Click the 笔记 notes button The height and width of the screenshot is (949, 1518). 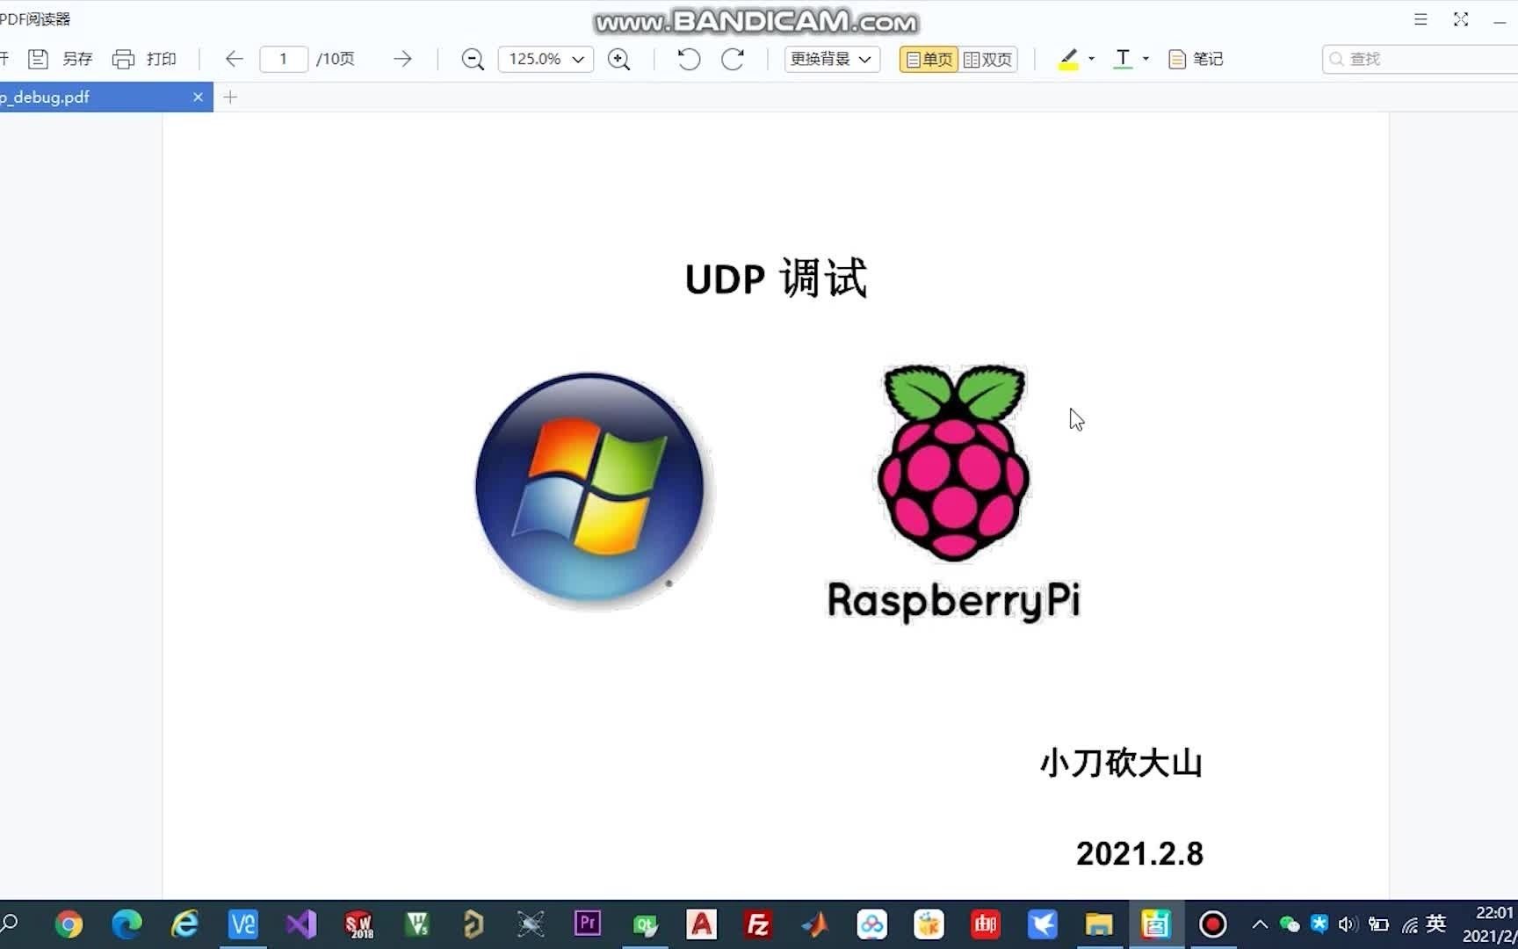pos(1196,59)
